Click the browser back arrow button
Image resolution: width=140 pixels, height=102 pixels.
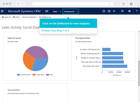click(18, 4)
